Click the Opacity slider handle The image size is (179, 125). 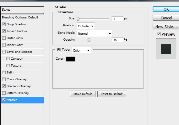point(89,40)
